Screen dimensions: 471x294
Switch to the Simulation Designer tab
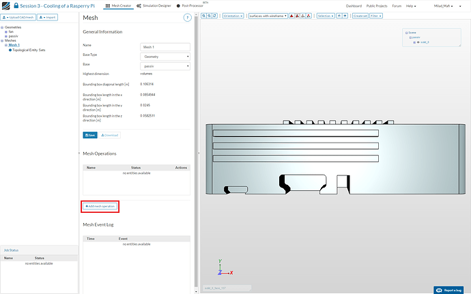pos(154,5)
